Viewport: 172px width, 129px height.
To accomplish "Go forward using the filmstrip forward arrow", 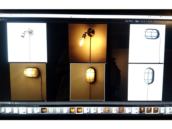I will pos(9,105).
